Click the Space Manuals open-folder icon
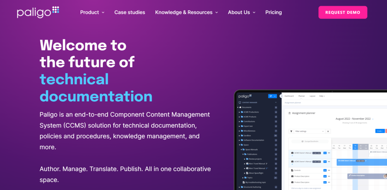This screenshot has height=190, width=387. pos(243,150)
